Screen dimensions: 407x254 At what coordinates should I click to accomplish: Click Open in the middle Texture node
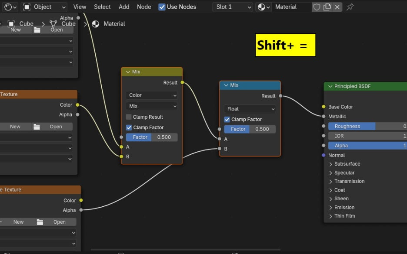(53, 127)
